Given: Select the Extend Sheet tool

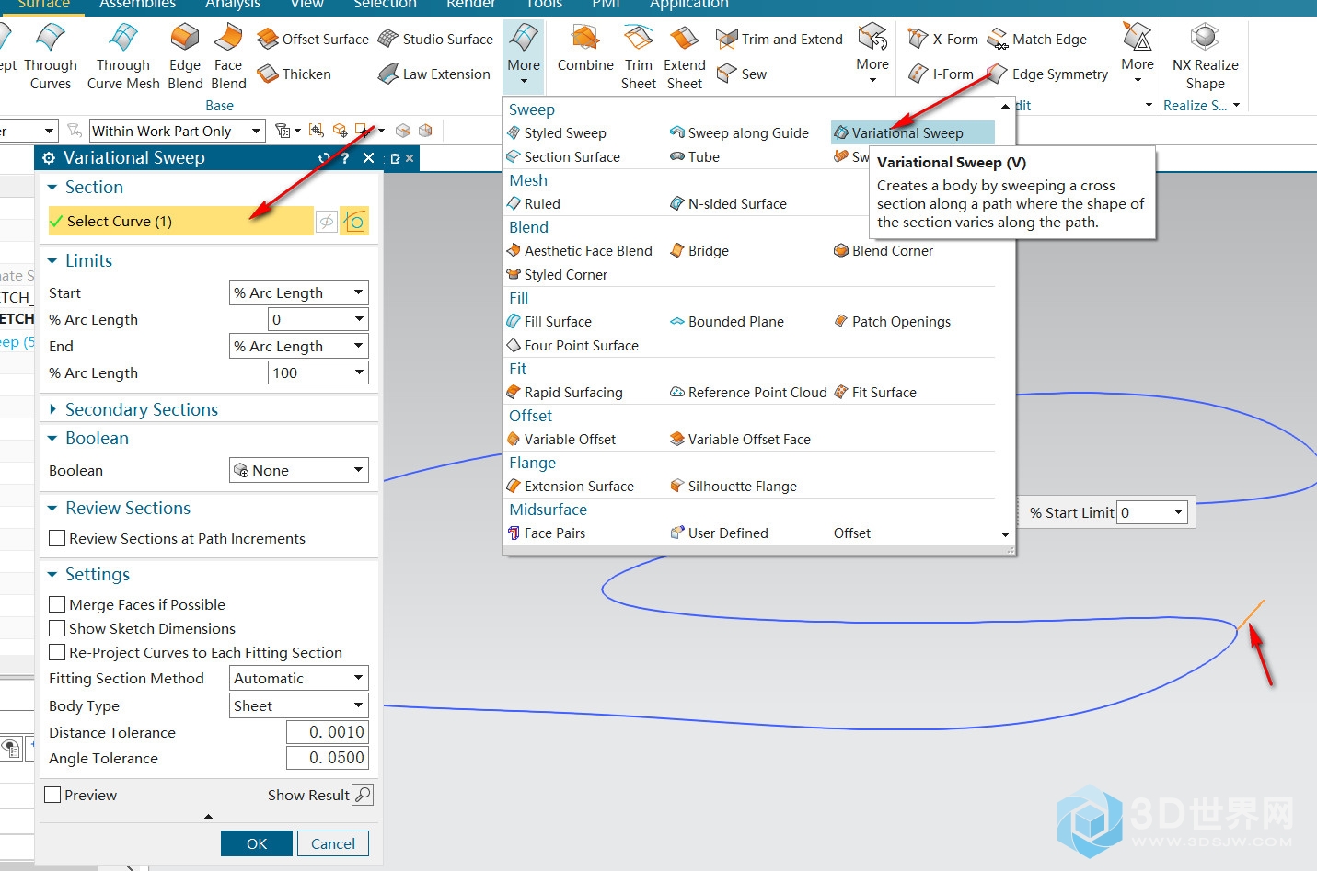Looking at the screenshot, I should [685, 57].
